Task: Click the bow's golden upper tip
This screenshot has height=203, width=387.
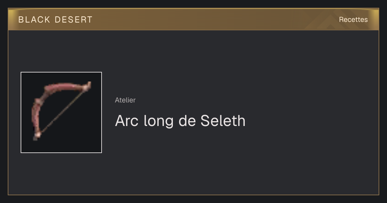Action: coord(88,86)
